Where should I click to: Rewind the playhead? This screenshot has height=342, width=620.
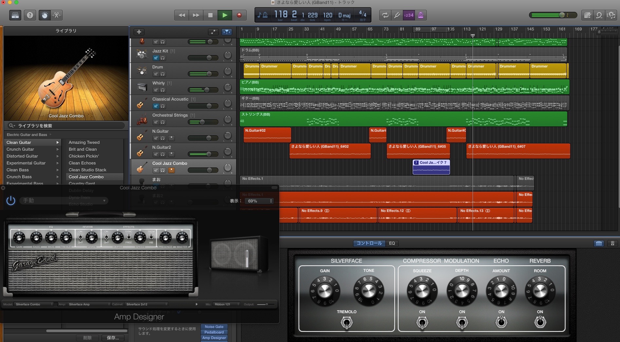[x=181, y=15]
